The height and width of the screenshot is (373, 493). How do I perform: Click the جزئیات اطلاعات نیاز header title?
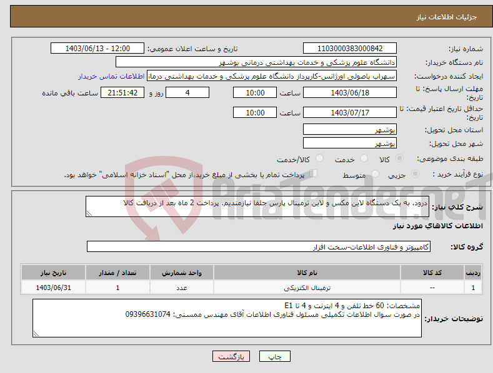click(447, 17)
